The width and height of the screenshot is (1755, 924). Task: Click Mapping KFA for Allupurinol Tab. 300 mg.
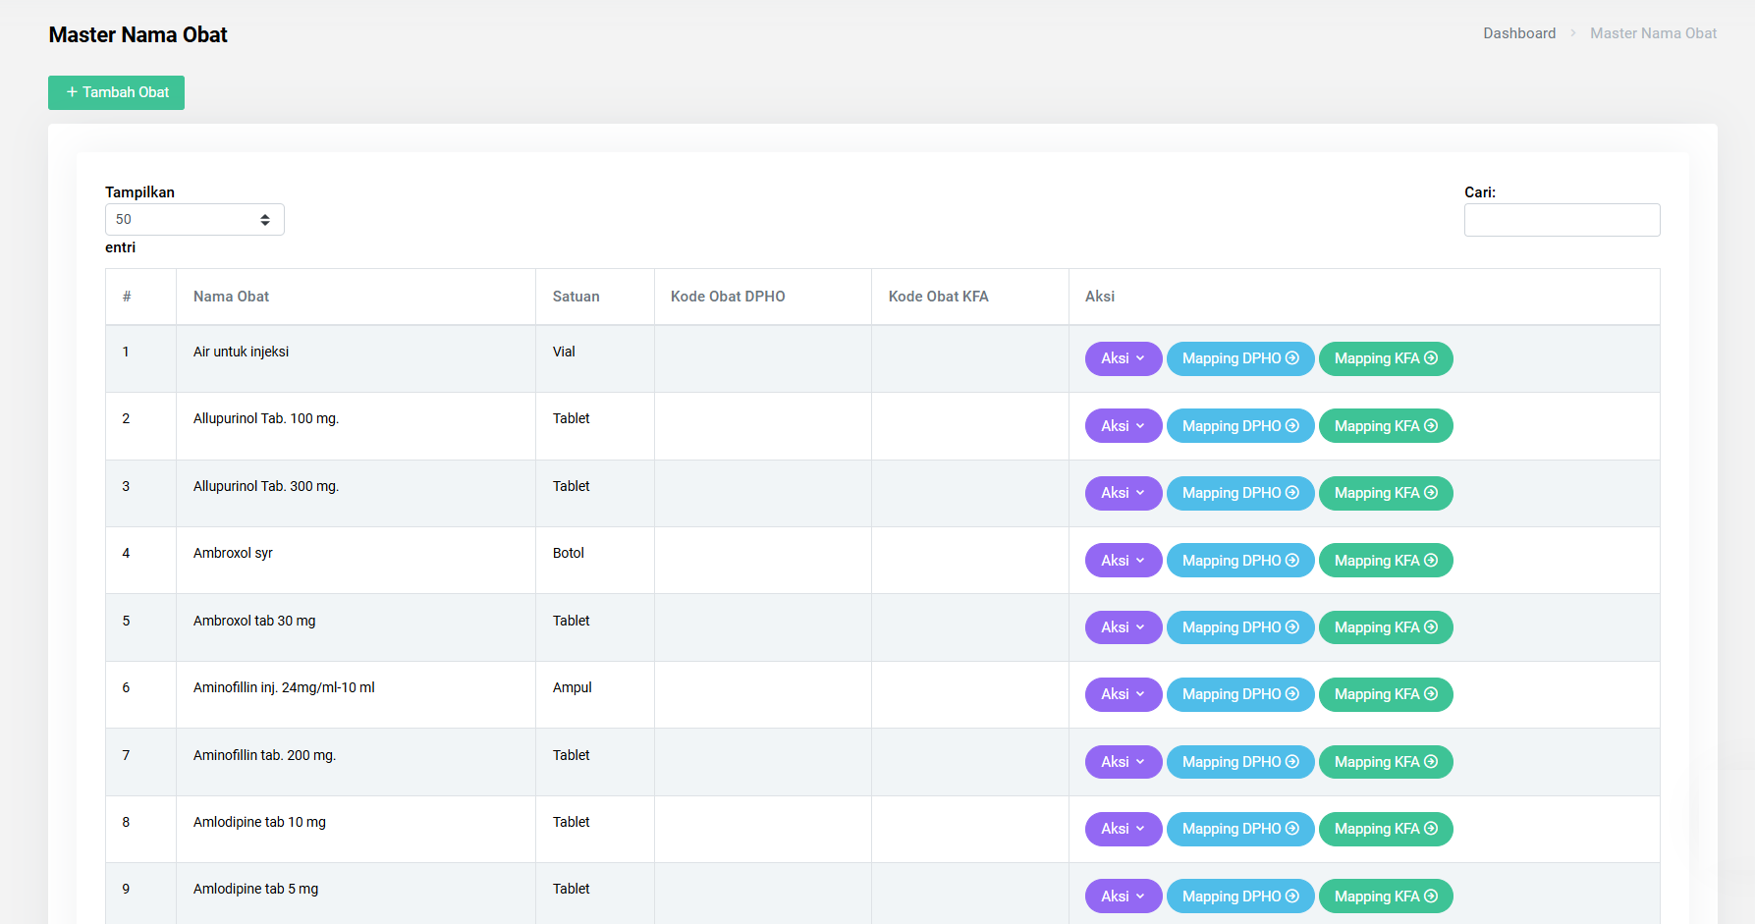coord(1386,493)
